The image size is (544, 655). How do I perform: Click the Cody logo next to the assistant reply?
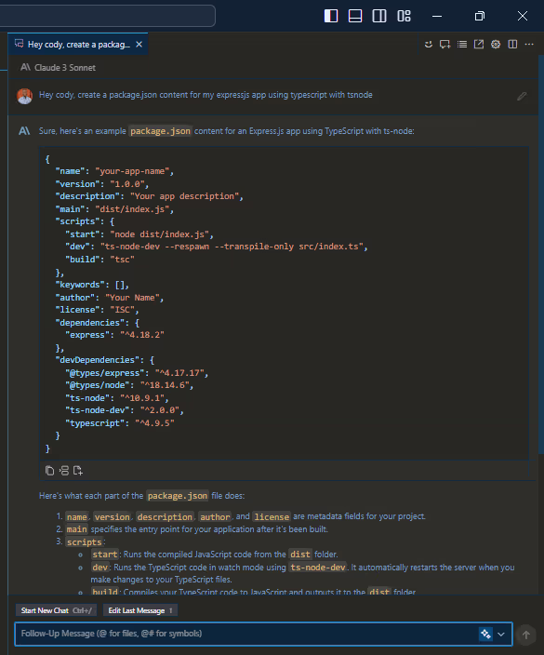tap(24, 131)
